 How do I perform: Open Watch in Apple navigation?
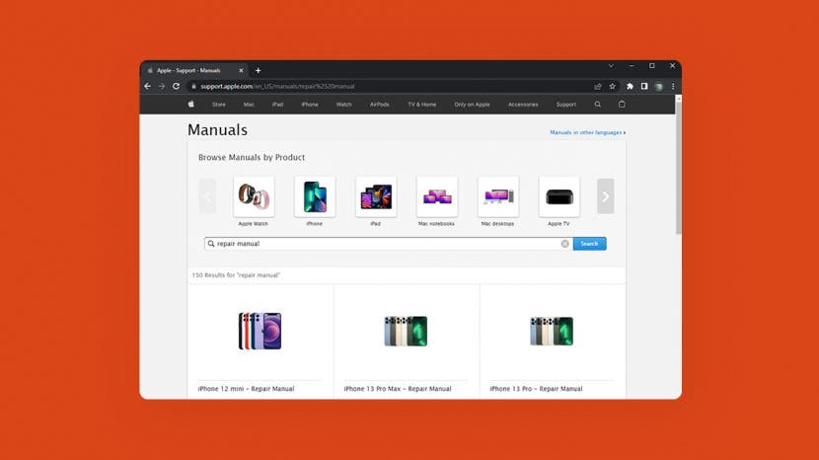[x=343, y=105]
